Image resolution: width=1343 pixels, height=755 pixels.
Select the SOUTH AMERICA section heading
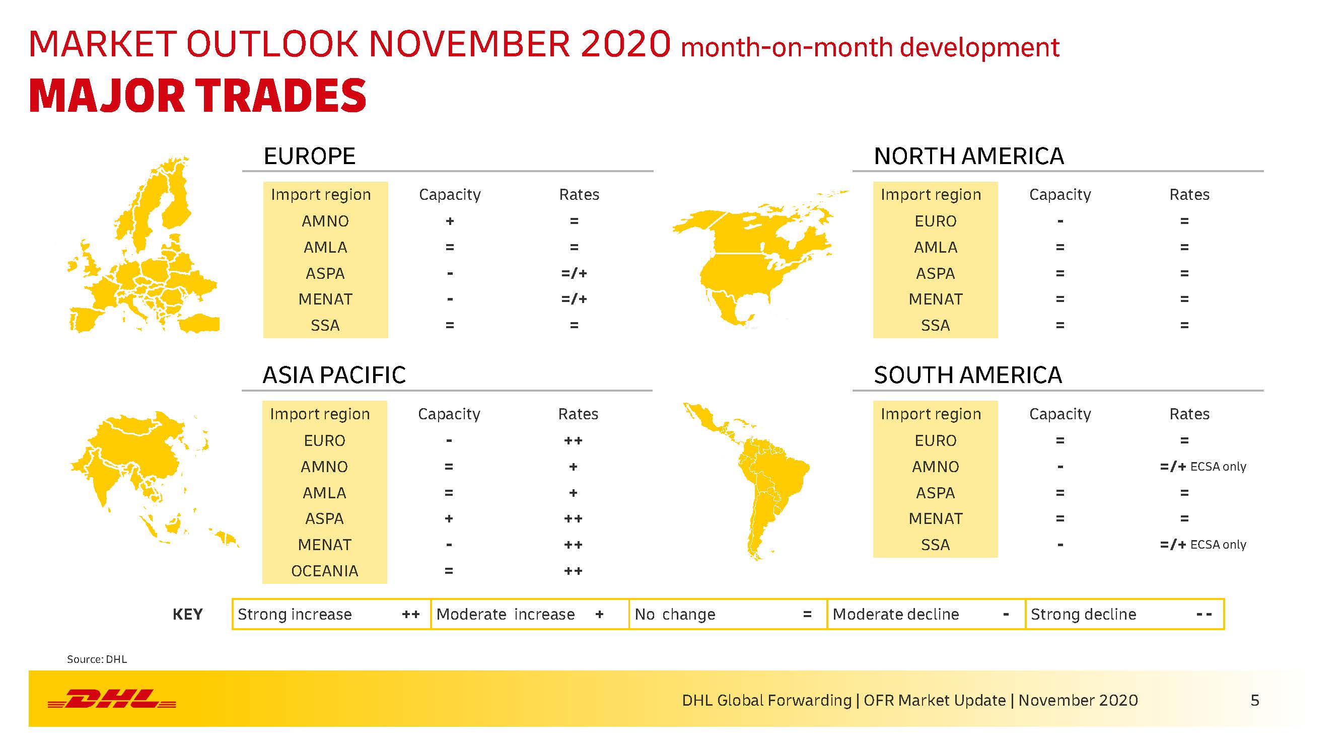(968, 375)
